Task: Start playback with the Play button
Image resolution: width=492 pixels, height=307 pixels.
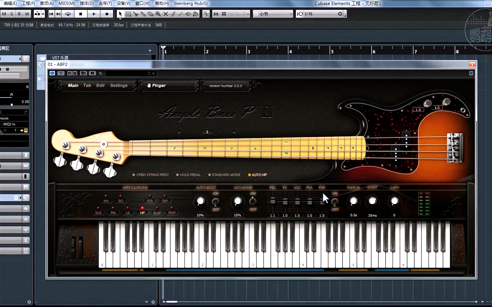Action: [94, 14]
